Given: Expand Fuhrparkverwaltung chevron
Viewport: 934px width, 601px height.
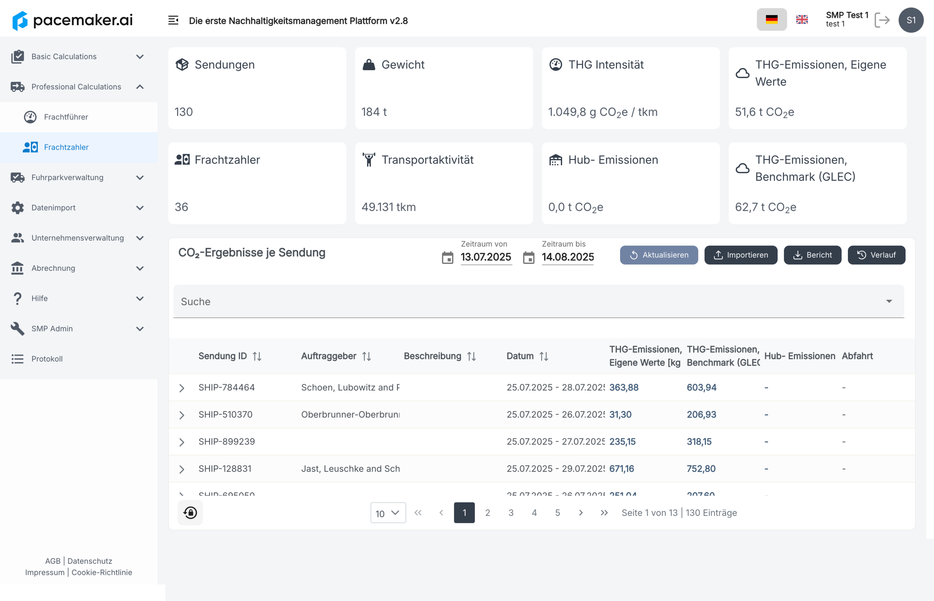Looking at the screenshot, I should click(x=140, y=178).
